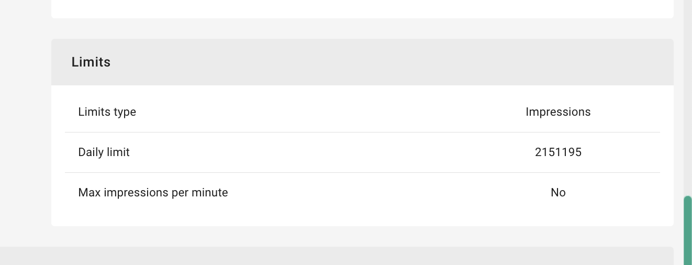Click the "Daily limit" row label
The image size is (692, 265).
click(x=104, y=152)
